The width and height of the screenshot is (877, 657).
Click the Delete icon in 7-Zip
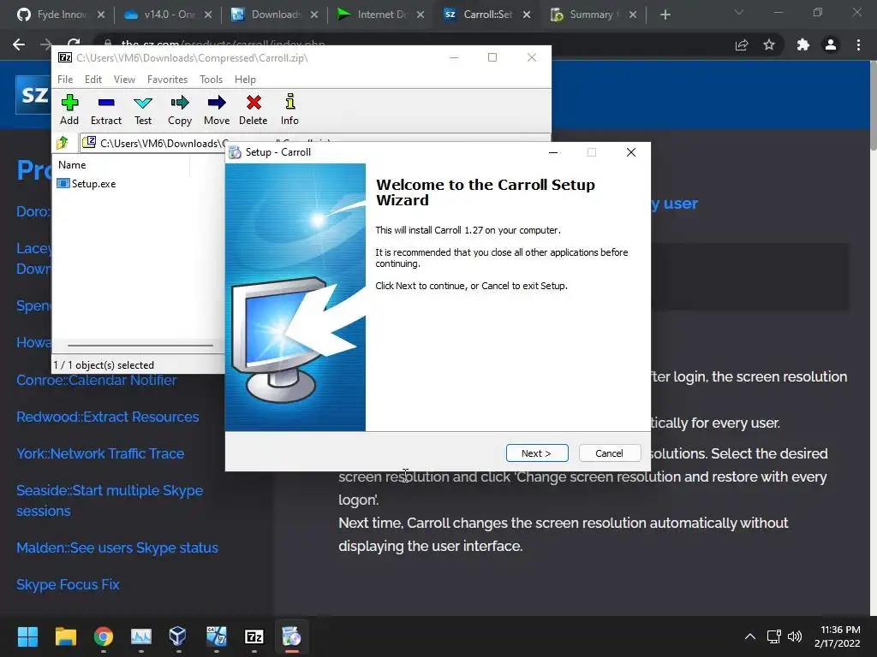point(253,110)
